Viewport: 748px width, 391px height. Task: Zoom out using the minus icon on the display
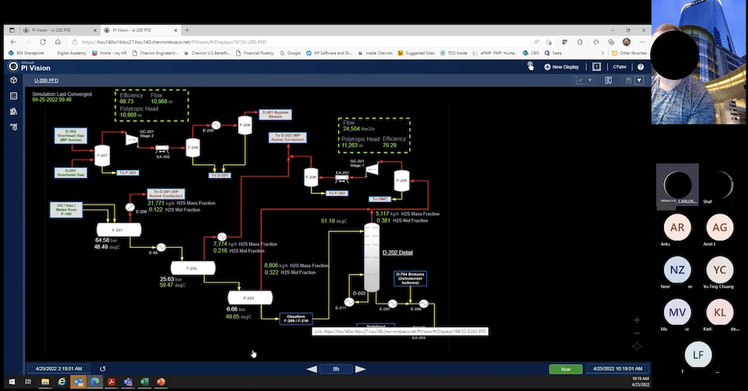[637, 333]
